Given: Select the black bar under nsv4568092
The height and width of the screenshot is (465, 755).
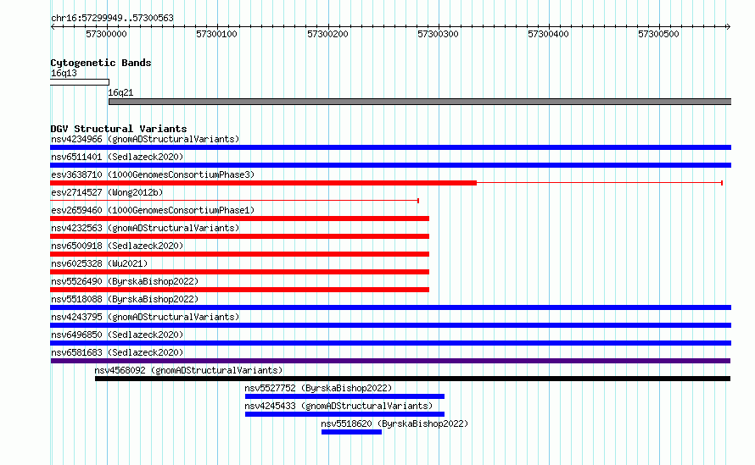Looking at the screenshot, I should point(412,379).
